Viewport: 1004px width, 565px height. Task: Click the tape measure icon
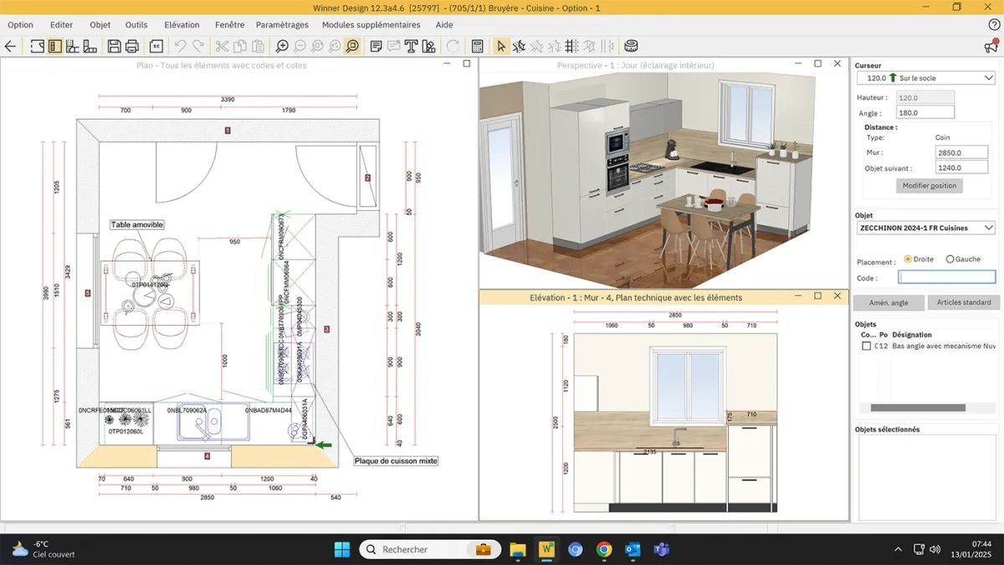tap(631, 46)
